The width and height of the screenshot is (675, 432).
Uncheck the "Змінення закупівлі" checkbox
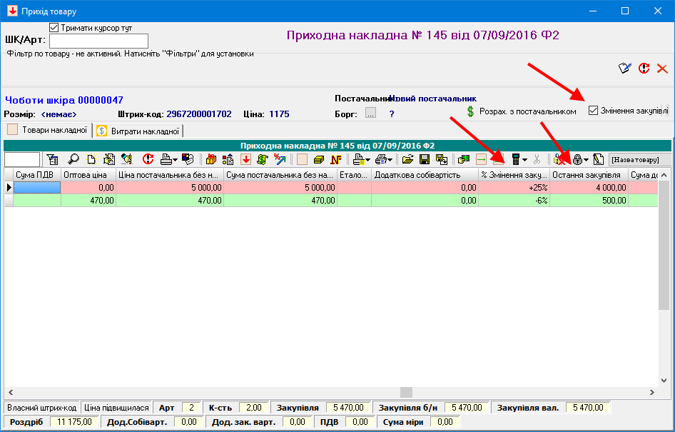tap(594, 111)
